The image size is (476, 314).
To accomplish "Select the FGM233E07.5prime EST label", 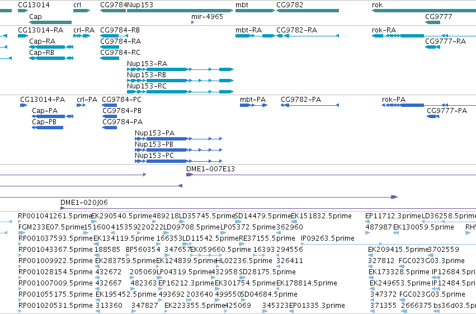I will click(x=51, y=227).
